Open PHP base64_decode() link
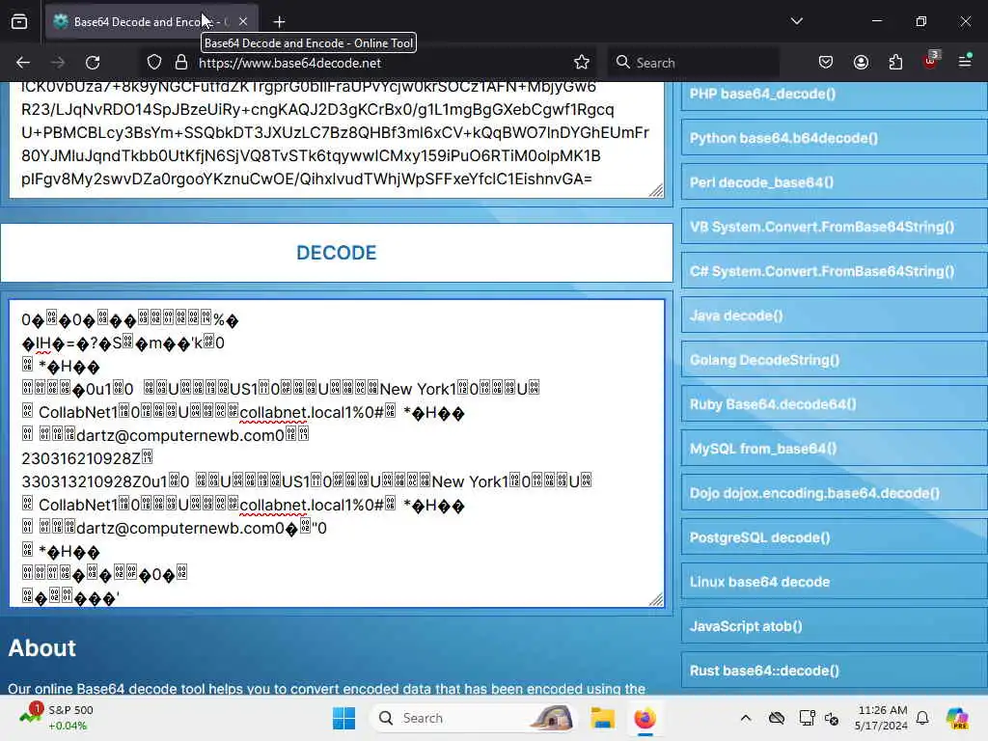 click(x=835, y=95)
